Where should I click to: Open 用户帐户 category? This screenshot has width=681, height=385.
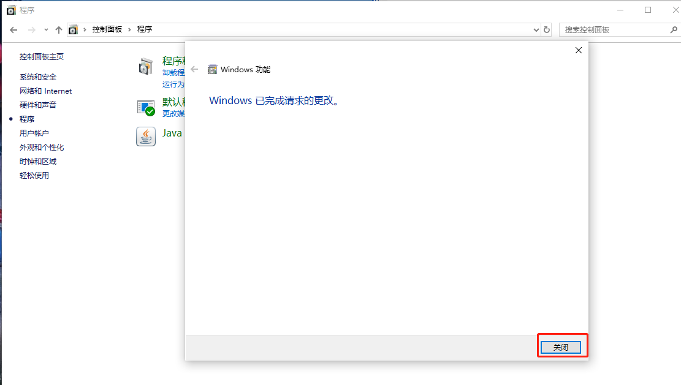tap(34, 133)
